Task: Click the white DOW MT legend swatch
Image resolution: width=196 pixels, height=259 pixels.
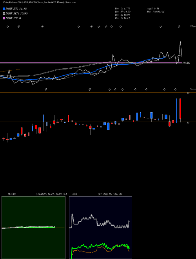Action: point(4,14)
